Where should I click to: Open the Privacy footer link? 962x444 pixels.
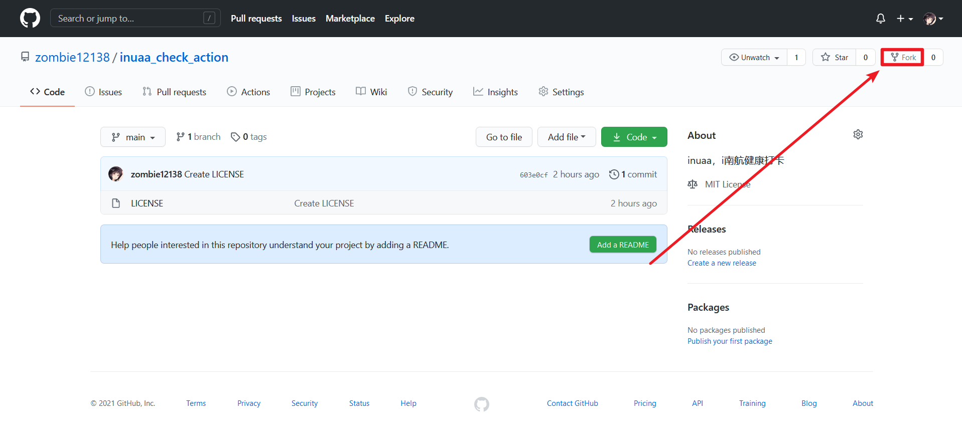point(249,403)
